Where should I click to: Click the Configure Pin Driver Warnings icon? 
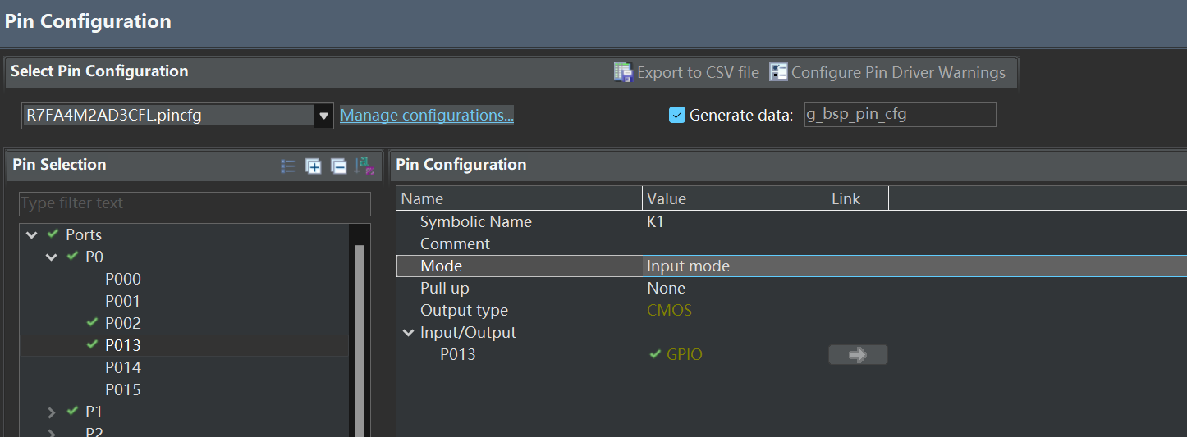778,72
